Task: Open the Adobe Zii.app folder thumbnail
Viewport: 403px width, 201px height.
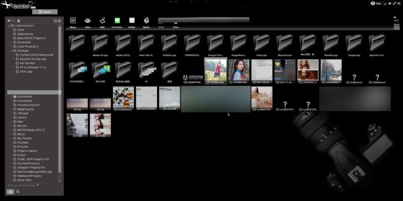Action: click(100, 45)
